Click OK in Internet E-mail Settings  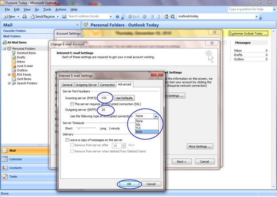coord(129,184)
